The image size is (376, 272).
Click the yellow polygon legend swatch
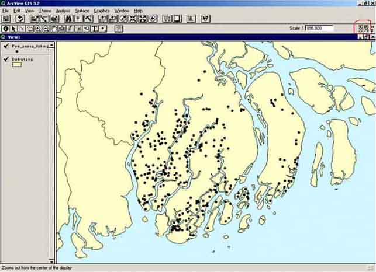tap(17, 65)
